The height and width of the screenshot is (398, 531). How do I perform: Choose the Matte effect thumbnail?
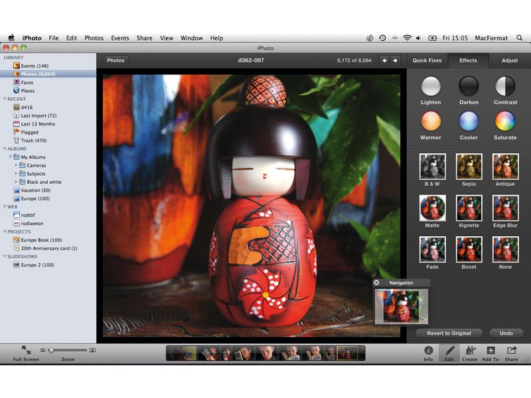point(433,208)
